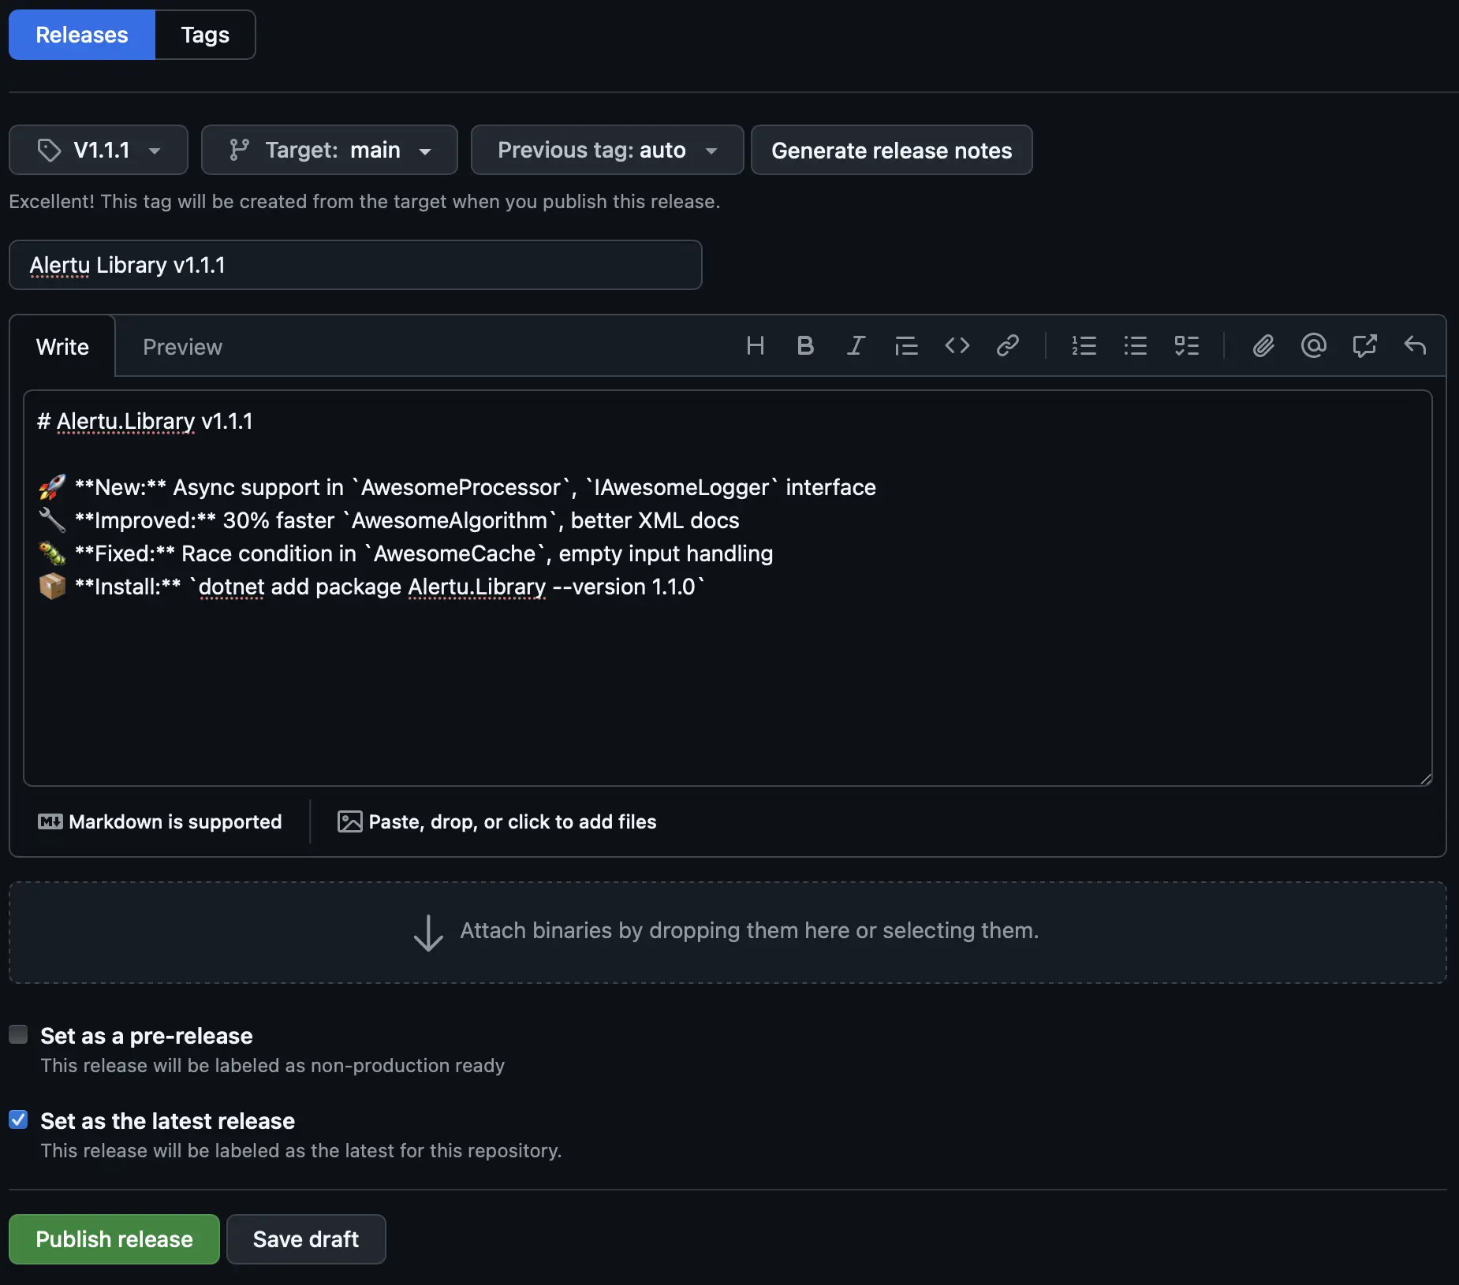Viewport: 1459px width, 1285px height.
Task: Switch to the Tags tab
Action: click(204, 34)
